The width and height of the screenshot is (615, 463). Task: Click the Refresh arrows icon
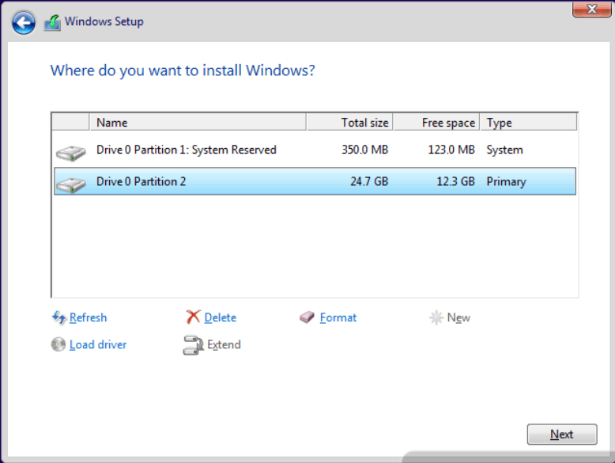click(x=58, y=317)
